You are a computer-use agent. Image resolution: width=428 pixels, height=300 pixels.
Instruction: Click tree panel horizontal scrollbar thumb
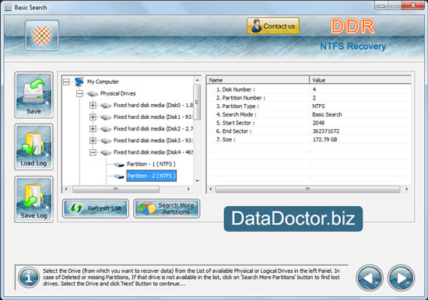click(116, 189)
